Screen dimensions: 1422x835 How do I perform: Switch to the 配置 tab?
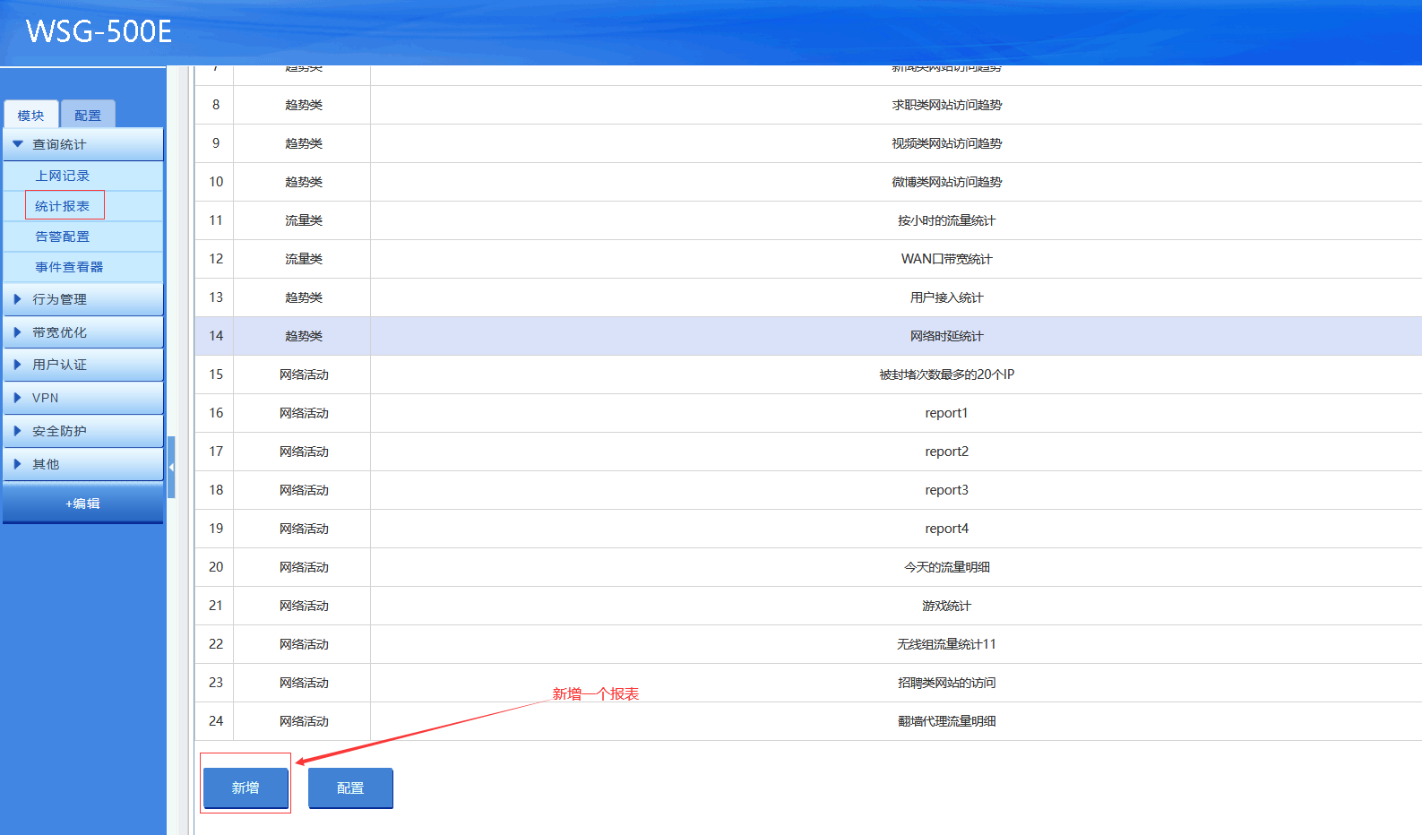pyautogui.click(x=88, y=116)
